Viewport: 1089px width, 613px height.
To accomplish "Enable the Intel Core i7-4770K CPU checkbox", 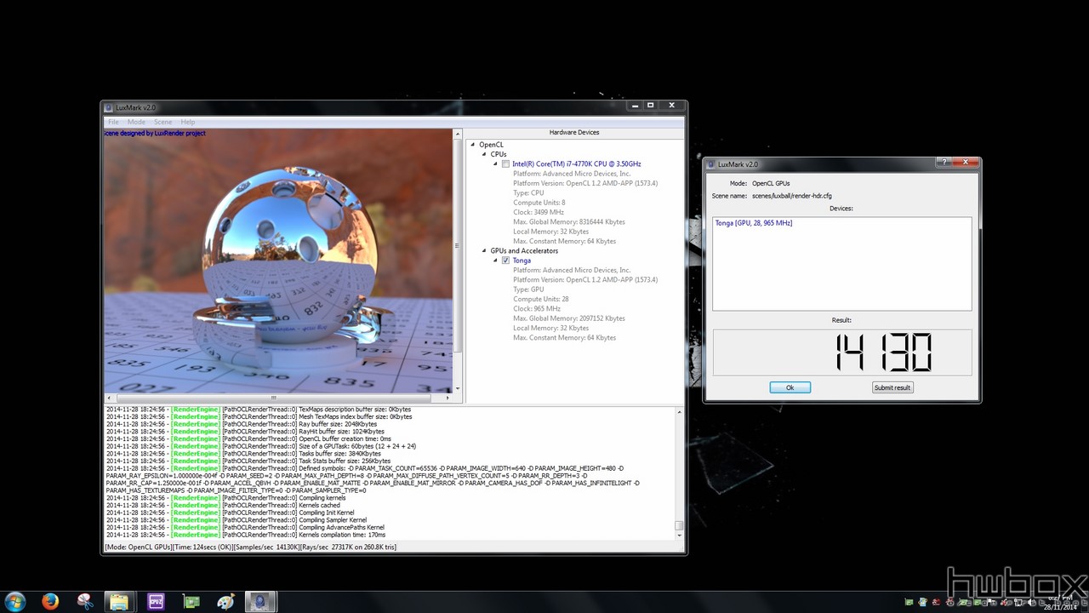I will 505,164.
